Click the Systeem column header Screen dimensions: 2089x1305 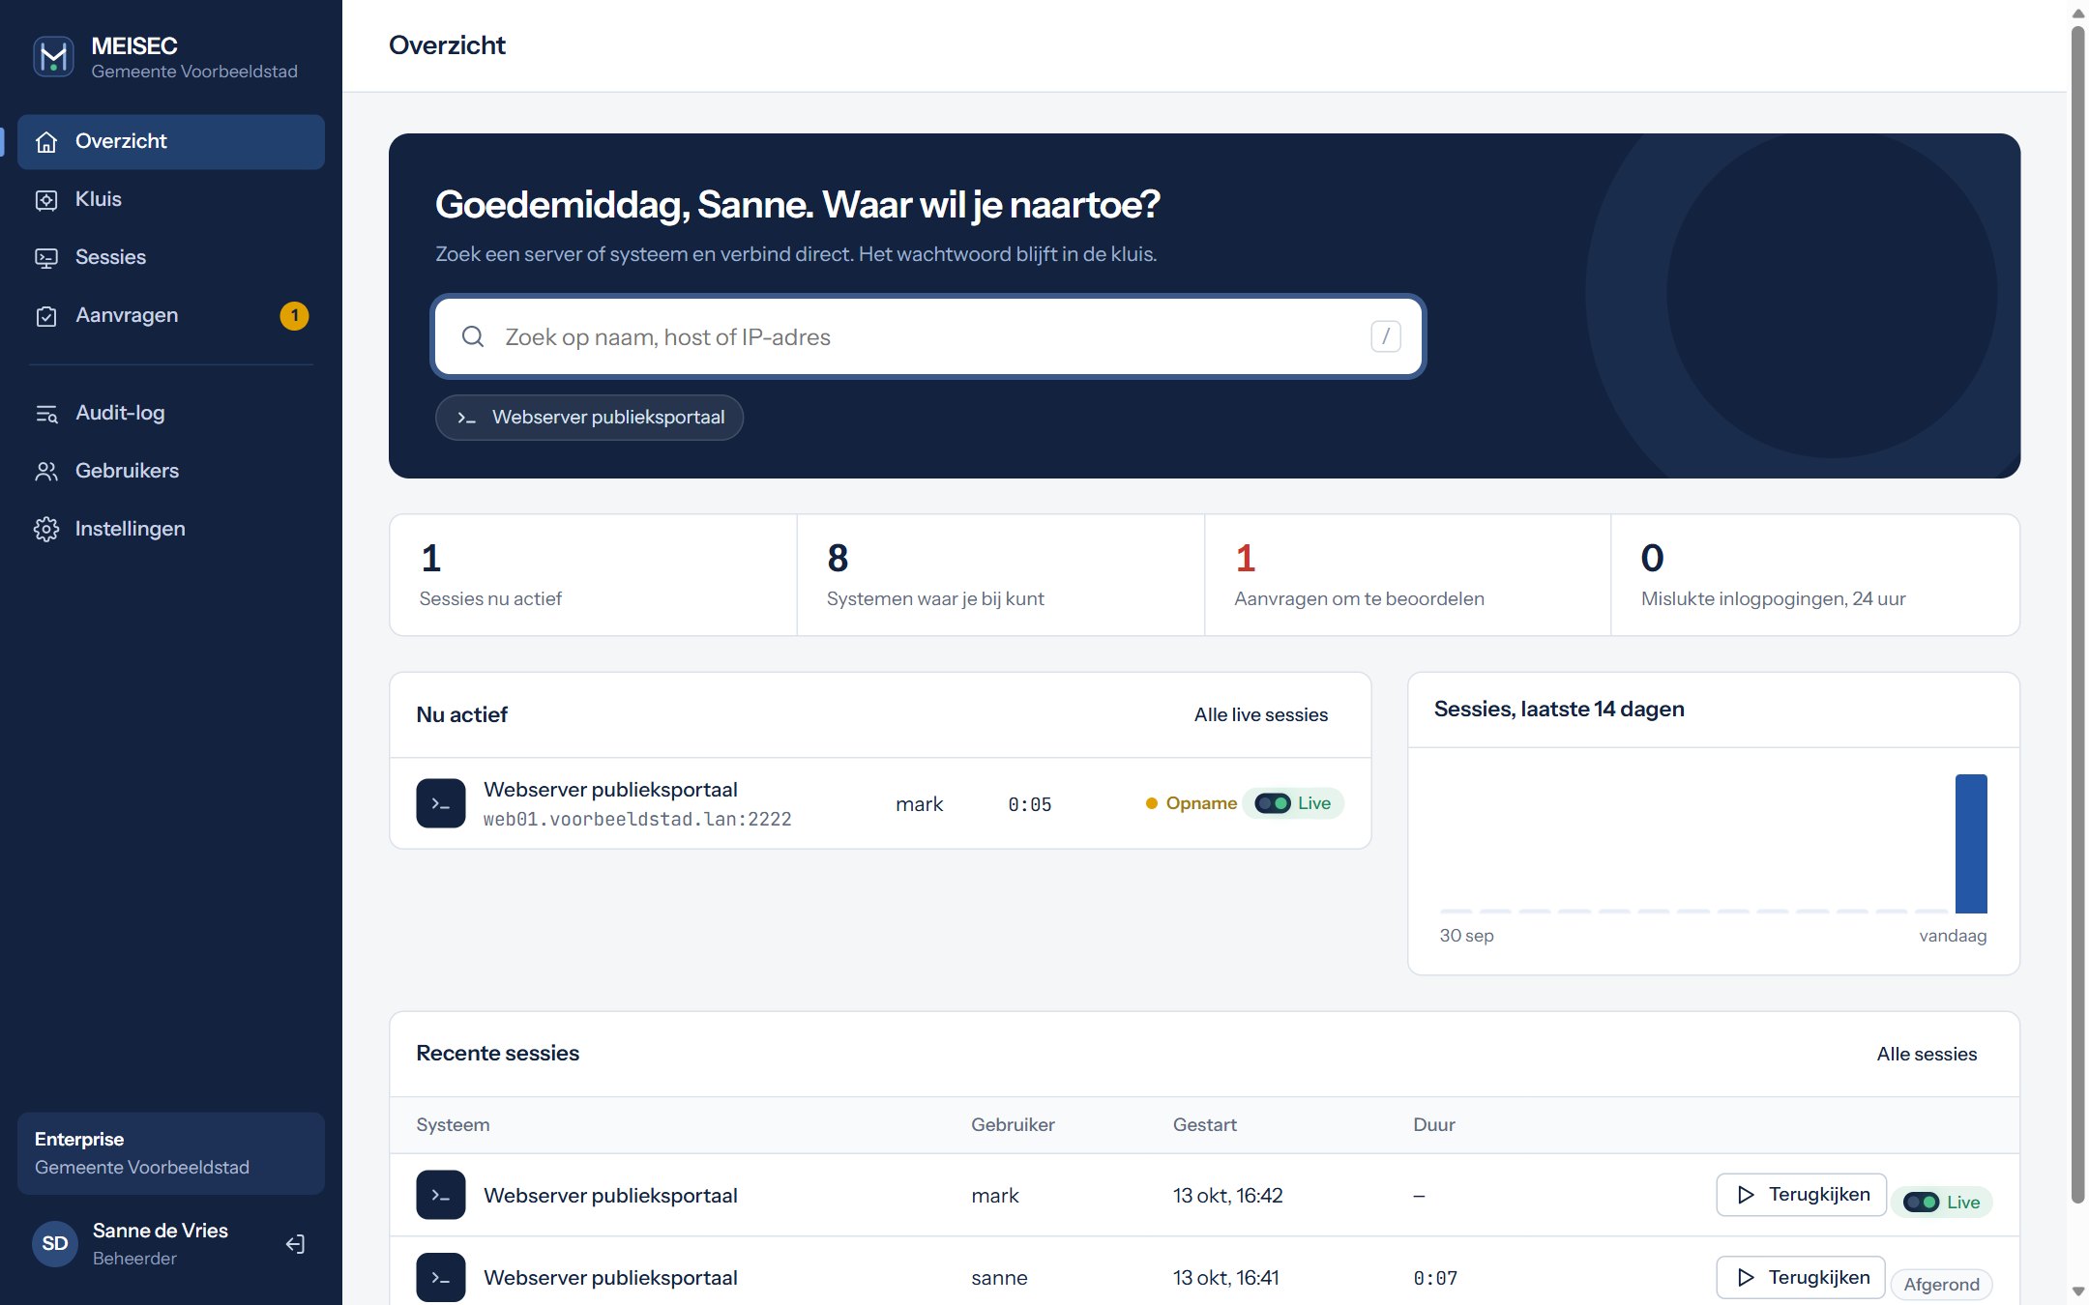click(453, 1125)
